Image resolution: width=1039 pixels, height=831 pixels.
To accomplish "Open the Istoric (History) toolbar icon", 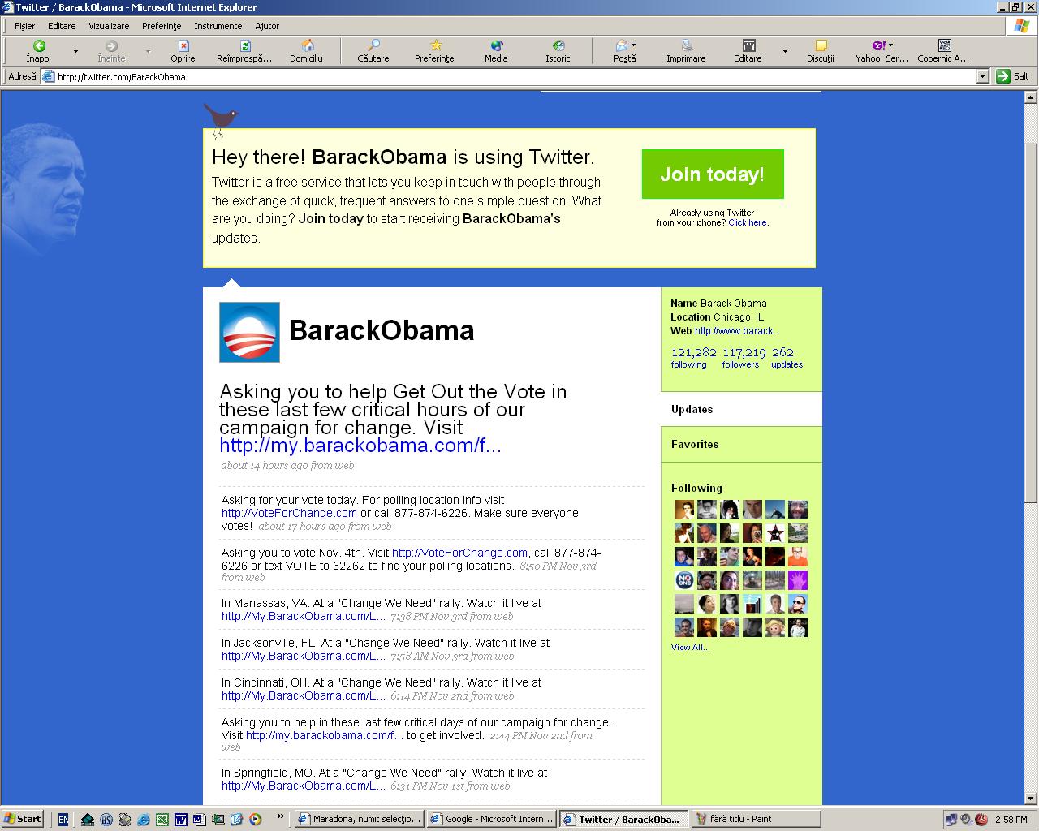I will pos(558,46).
